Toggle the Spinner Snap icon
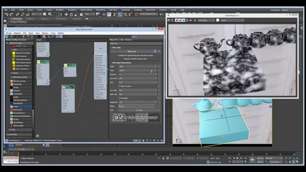306x172 pixels. pyautogui.click(x=131, y=14)
